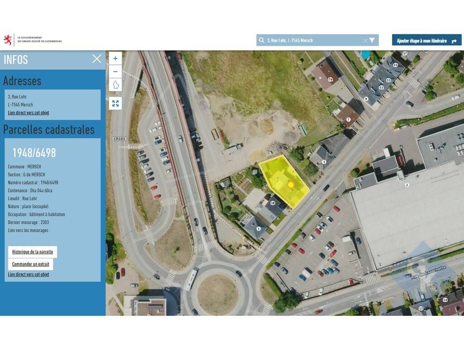This screenshot has width=464, height=348.
Task: Click the search magnifier icon
Action: click(261, 40)
